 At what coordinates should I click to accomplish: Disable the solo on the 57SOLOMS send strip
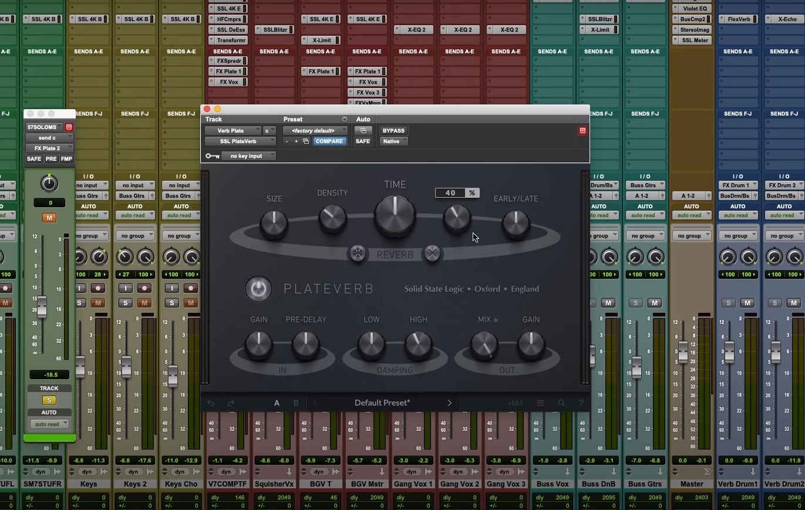coord(49,399)
